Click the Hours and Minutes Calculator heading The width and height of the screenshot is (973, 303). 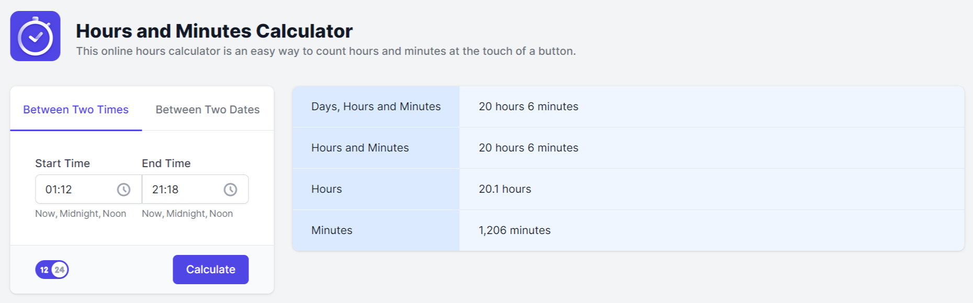(214, 31)
